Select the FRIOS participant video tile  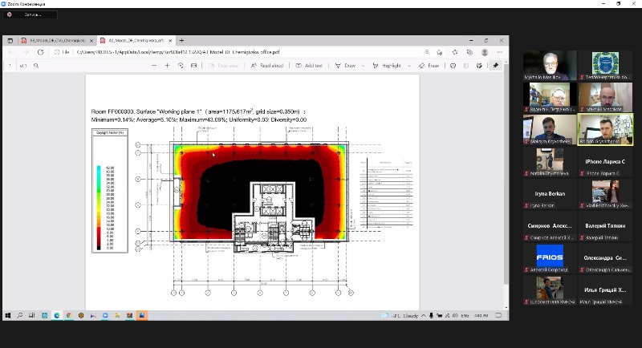click(x=550, y=256)
